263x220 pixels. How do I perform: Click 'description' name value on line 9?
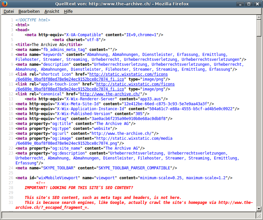tap(56, 64)
